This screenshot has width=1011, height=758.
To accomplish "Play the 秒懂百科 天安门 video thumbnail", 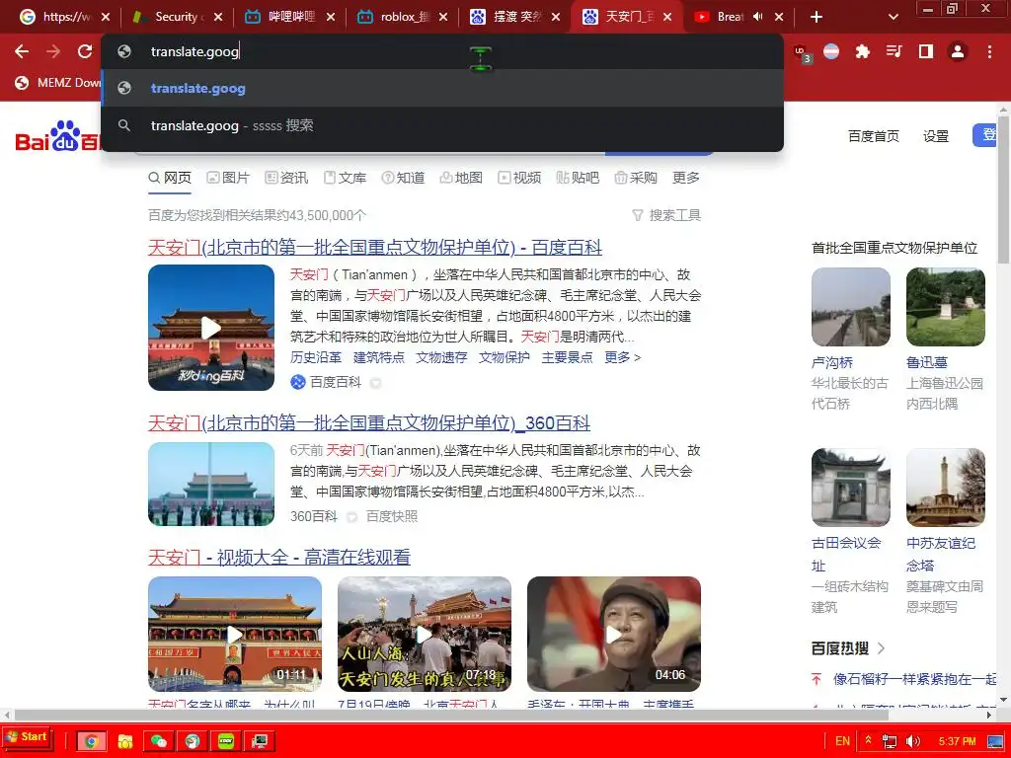I will pos(211,328).
